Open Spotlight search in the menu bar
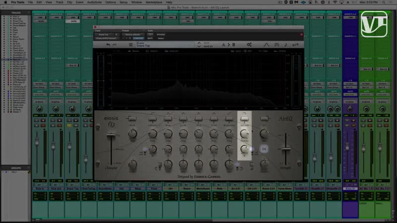The width and height of the screenshot is (397, 223). (x=384, y=2)
